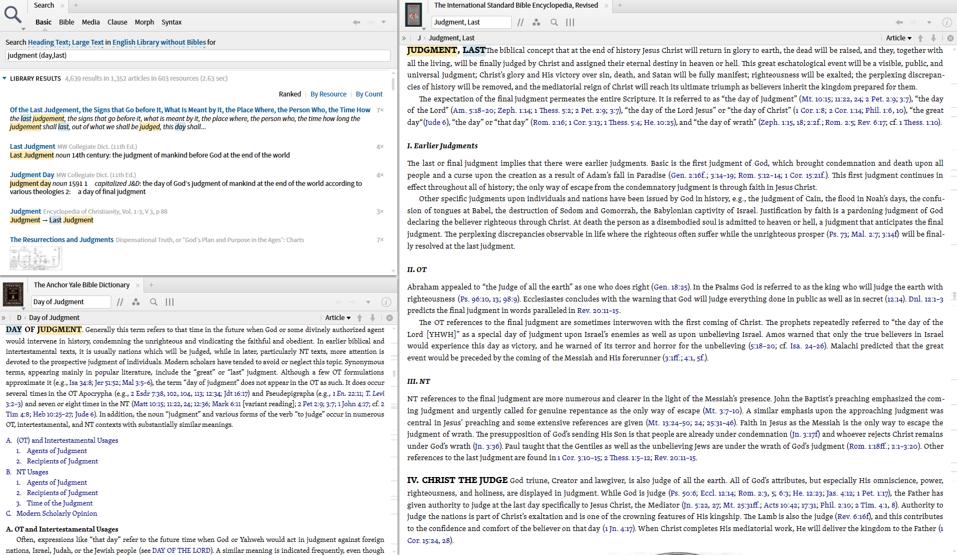Sort results By Count
This screenshot has height=555, width=957.
pyautogui.click(x=369, y=94)
